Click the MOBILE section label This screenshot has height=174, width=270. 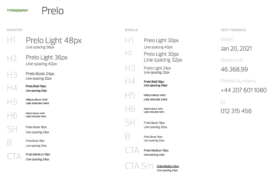click(131, 30)
